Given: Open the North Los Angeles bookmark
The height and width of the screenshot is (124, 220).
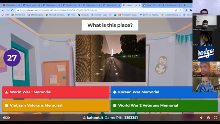Looking at the screenshot, I should click(150, 15).
